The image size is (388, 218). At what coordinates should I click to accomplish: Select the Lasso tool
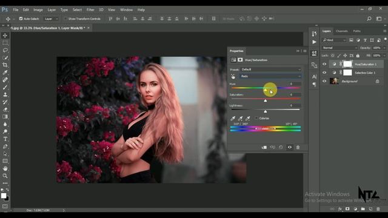pos(5,50)
